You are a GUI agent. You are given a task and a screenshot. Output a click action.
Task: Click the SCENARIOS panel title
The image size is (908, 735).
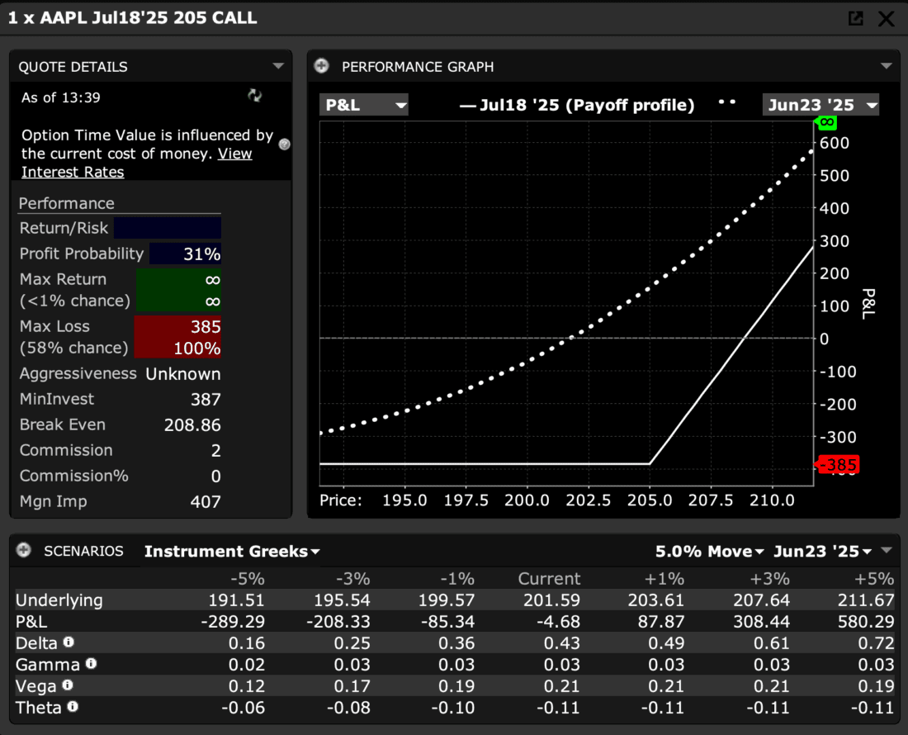tap(83, 550)
